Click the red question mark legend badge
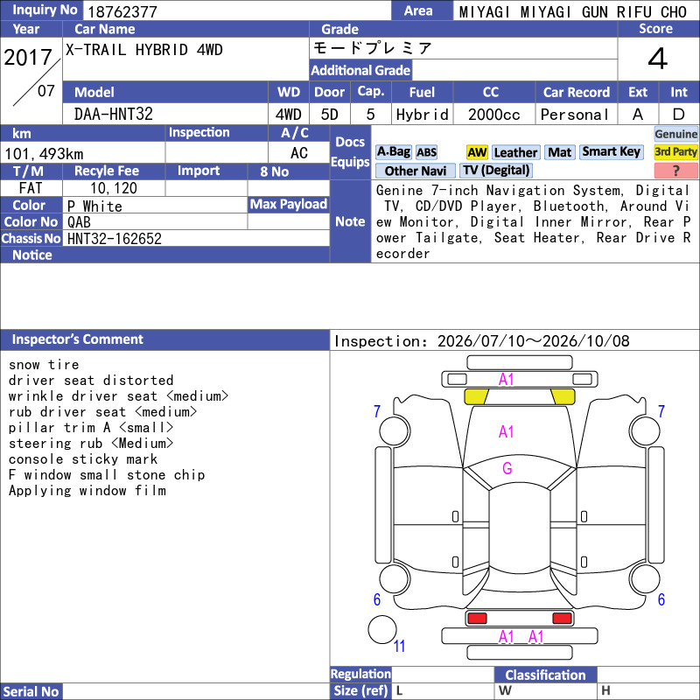700x700 pixels. click(x=675, y=171)
